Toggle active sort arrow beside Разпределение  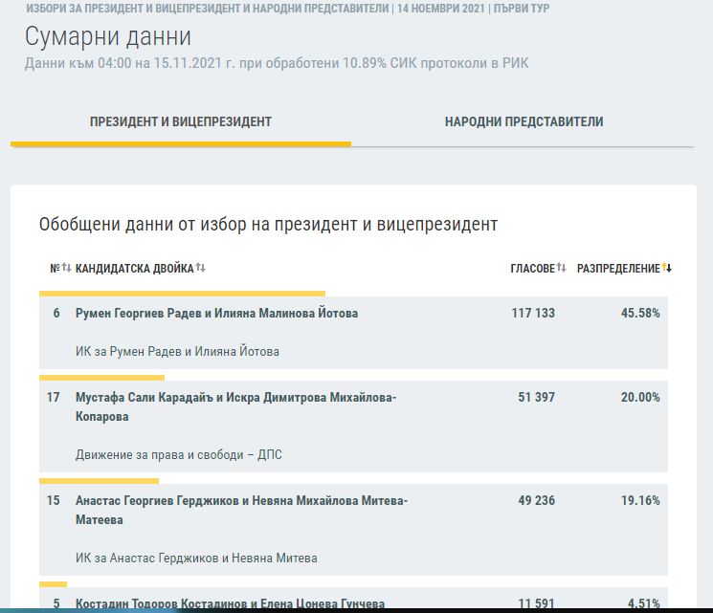pyautogui.click(x=667, y=269)
